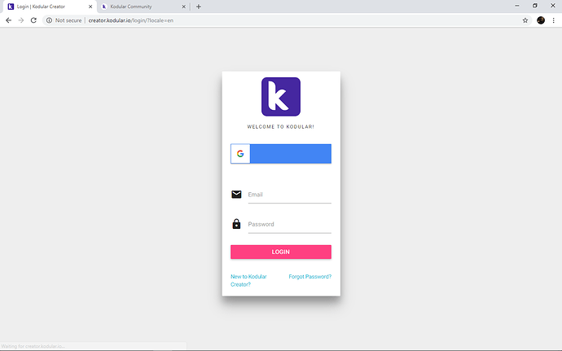The image size is (562, 351).
Task: Click the address bar URL creator.kodular.io
Action: (x=131, y=20)
